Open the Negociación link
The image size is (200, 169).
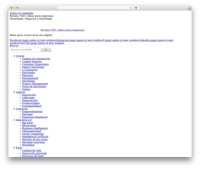click(x=30, y=101)
